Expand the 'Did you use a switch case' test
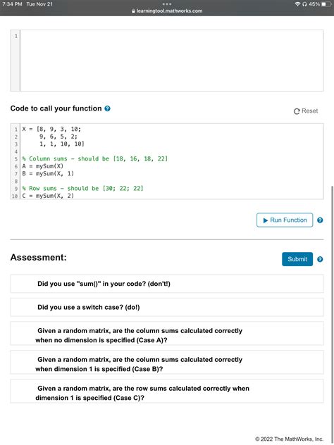This screenshot has height=445, width=334. click(167, 308)
